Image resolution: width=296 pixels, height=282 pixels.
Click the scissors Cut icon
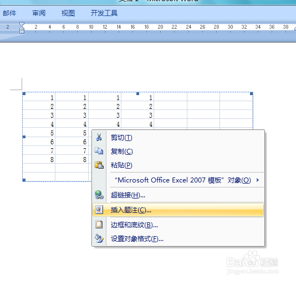pyautogui.click(x=99, y=137)
